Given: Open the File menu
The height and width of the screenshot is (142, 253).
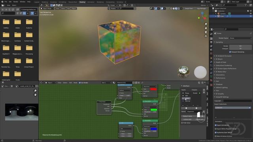Looking at the screenshot, I should tap(6, 2).
